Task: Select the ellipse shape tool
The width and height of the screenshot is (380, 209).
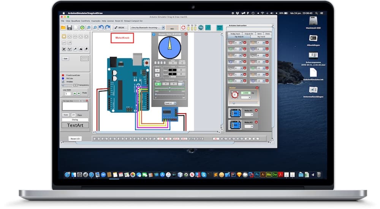Action: coord(75,36)
